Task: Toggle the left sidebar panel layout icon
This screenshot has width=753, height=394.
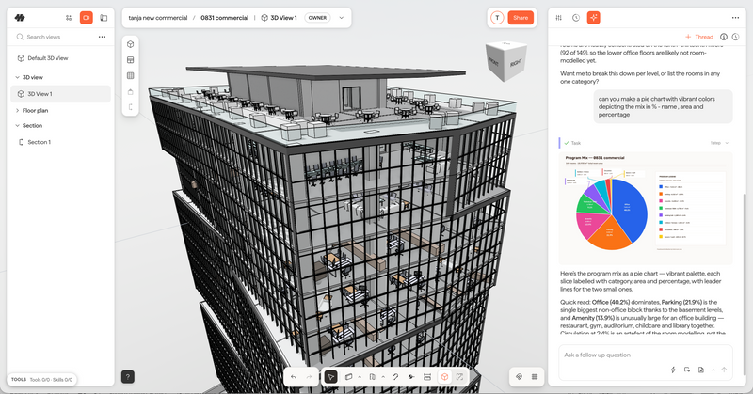Action: 104,18
